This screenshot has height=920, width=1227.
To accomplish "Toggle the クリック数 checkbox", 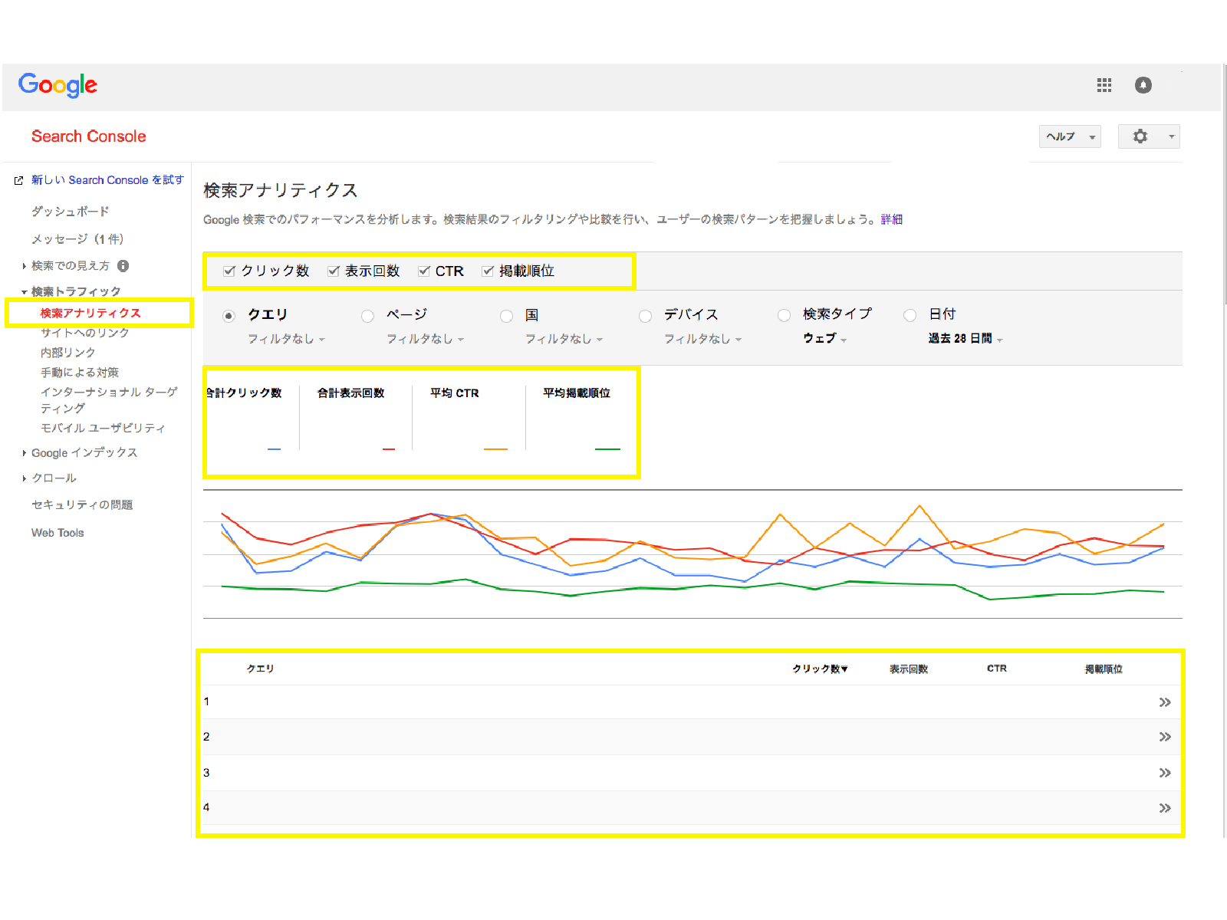I will pyautogui.click(x=229, y=271).
